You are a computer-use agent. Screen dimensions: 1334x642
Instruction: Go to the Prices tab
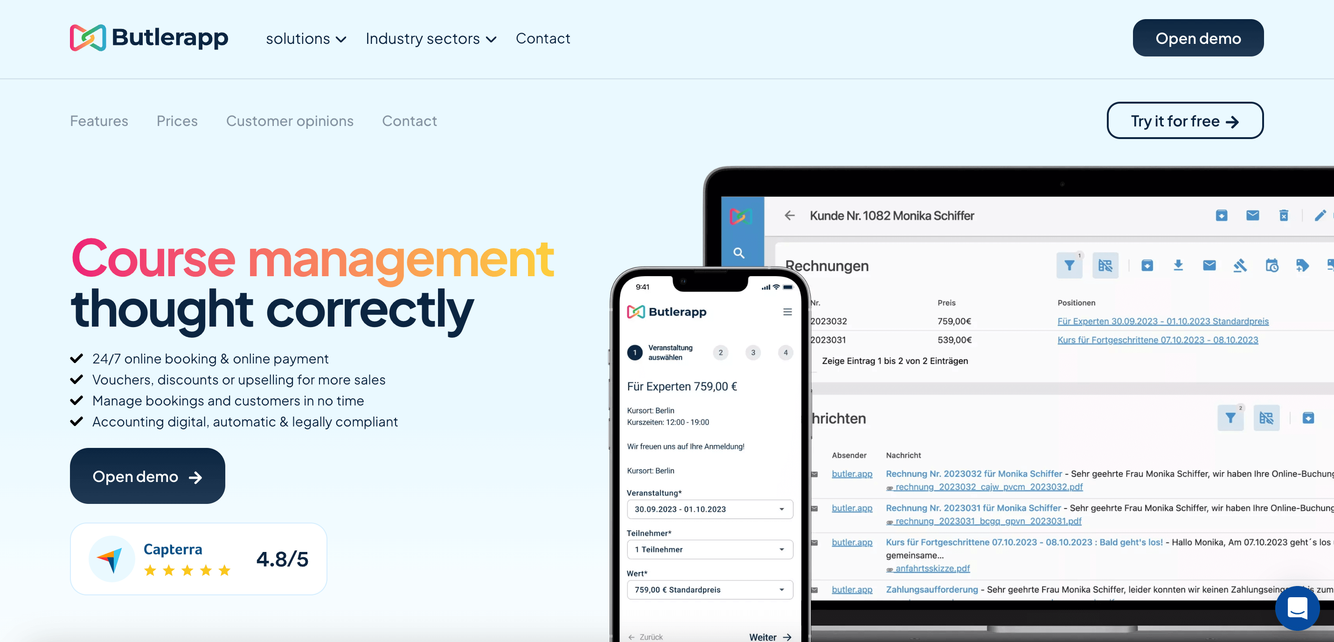177,121
